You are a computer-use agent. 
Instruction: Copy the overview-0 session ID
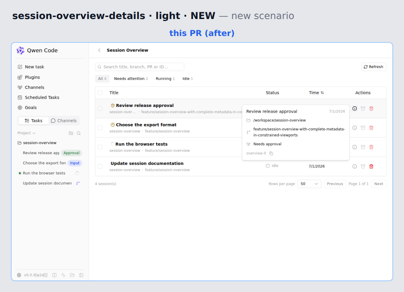271,153
